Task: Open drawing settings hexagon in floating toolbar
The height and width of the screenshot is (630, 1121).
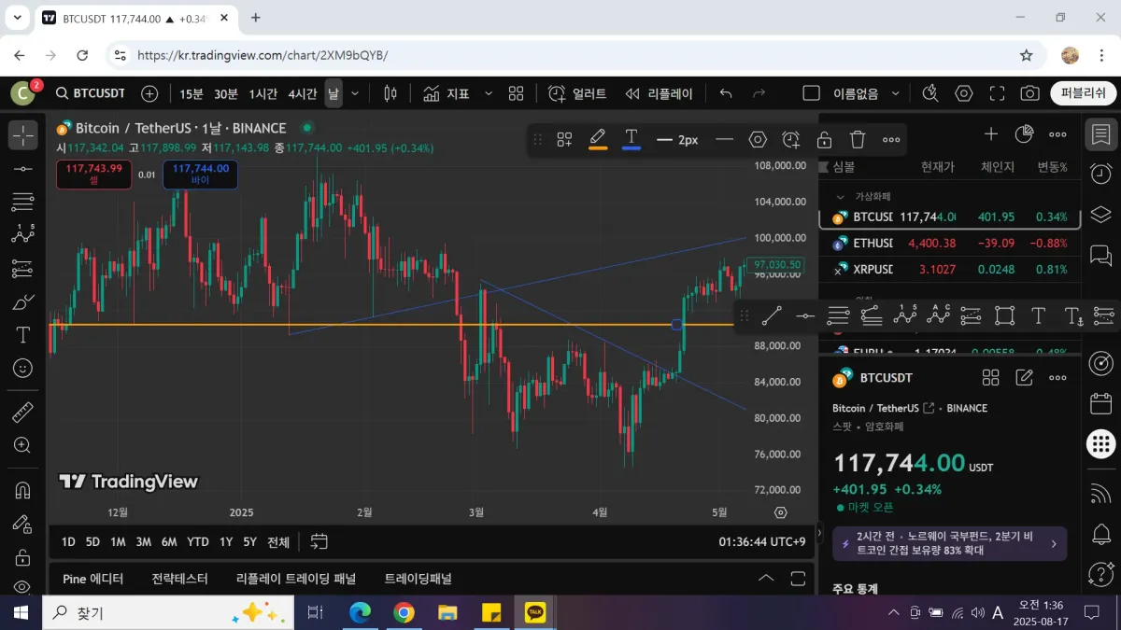Action: [x=758, y=140]
